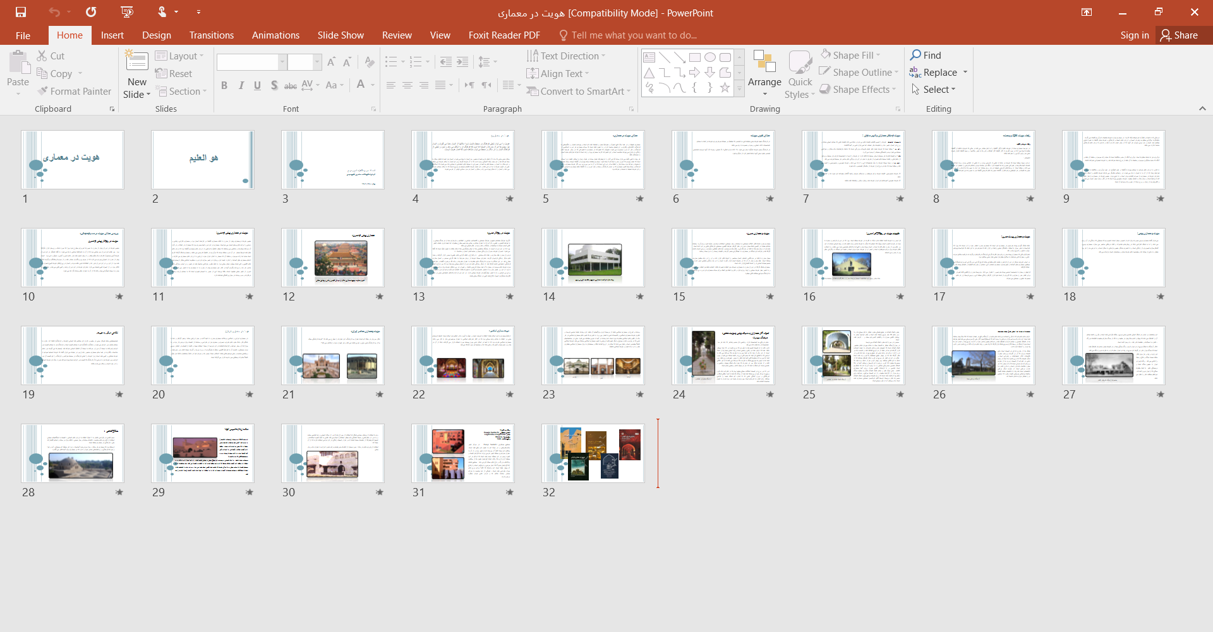
Task: Click the Save icon in title bar
Action: tap(21, 12)
